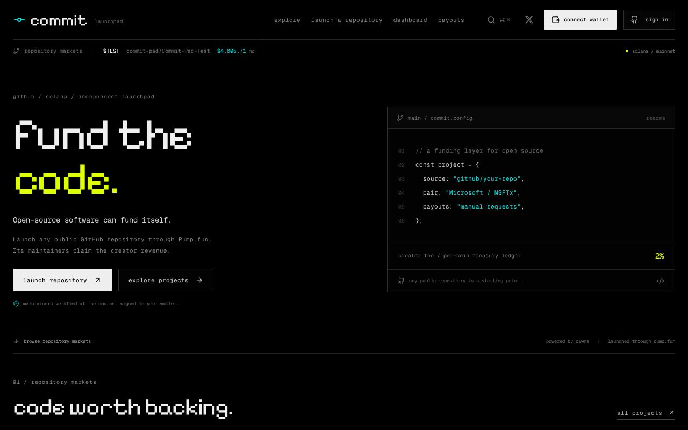Image resolution: width=688 pixels, height=430 pixels.
Task: Click the shield verified icon
Action: (x=16, y=304)
